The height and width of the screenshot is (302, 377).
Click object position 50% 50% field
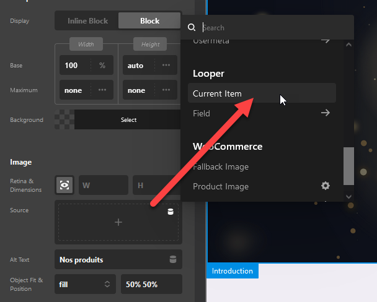(x=151, y=284)
